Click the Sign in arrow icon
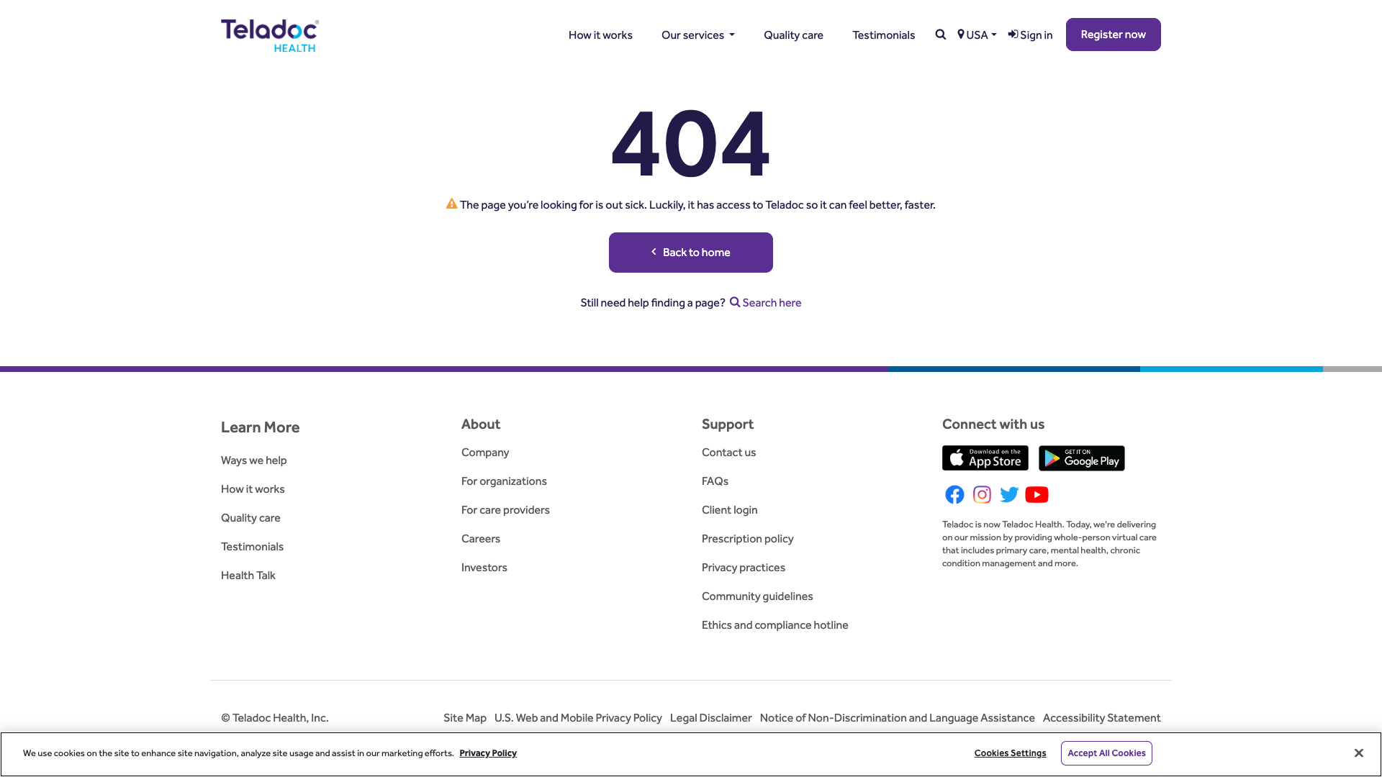This screenshot has width=1382, height=777. point(1013,34)
